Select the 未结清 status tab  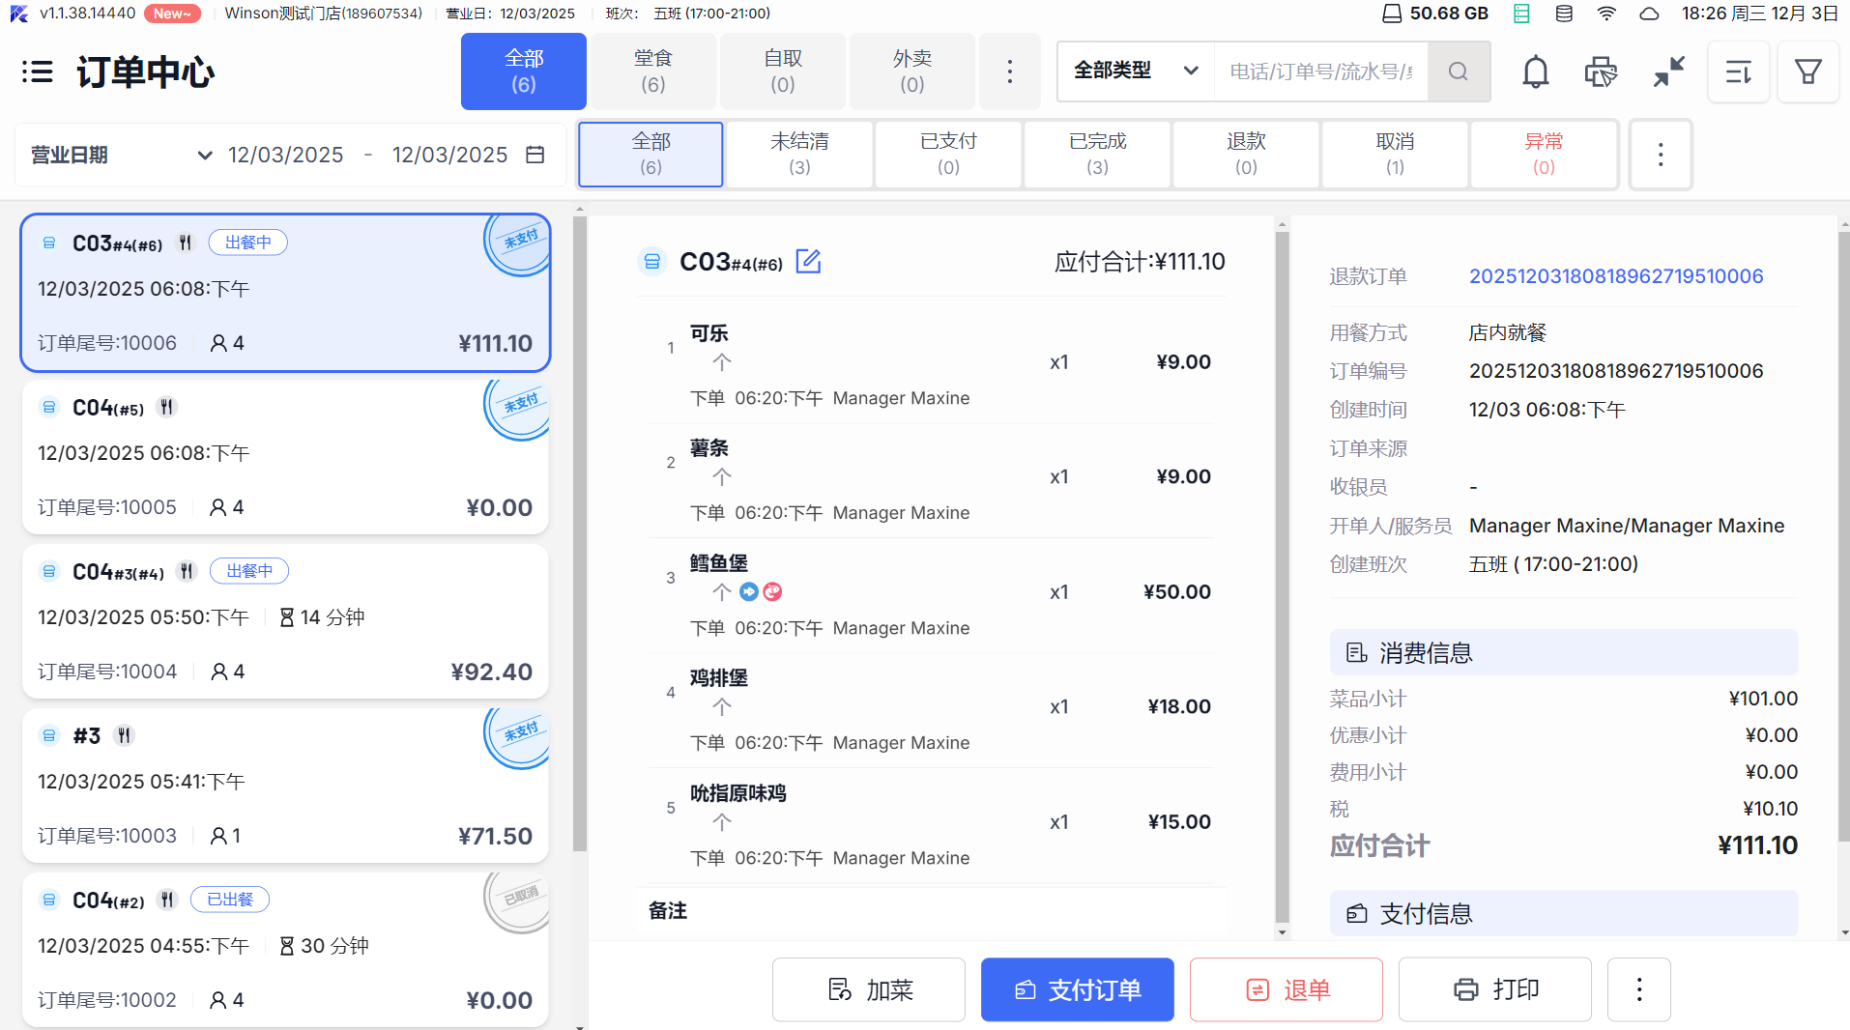[x=799, y=154]
